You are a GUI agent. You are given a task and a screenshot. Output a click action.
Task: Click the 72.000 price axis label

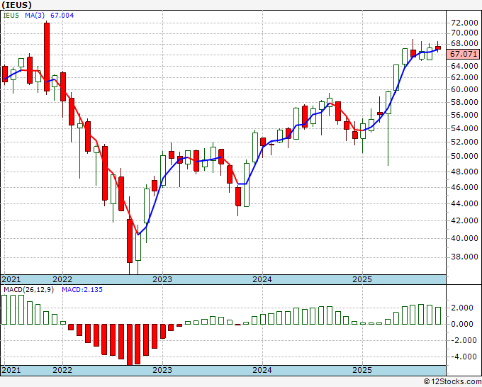coord(464,23)
